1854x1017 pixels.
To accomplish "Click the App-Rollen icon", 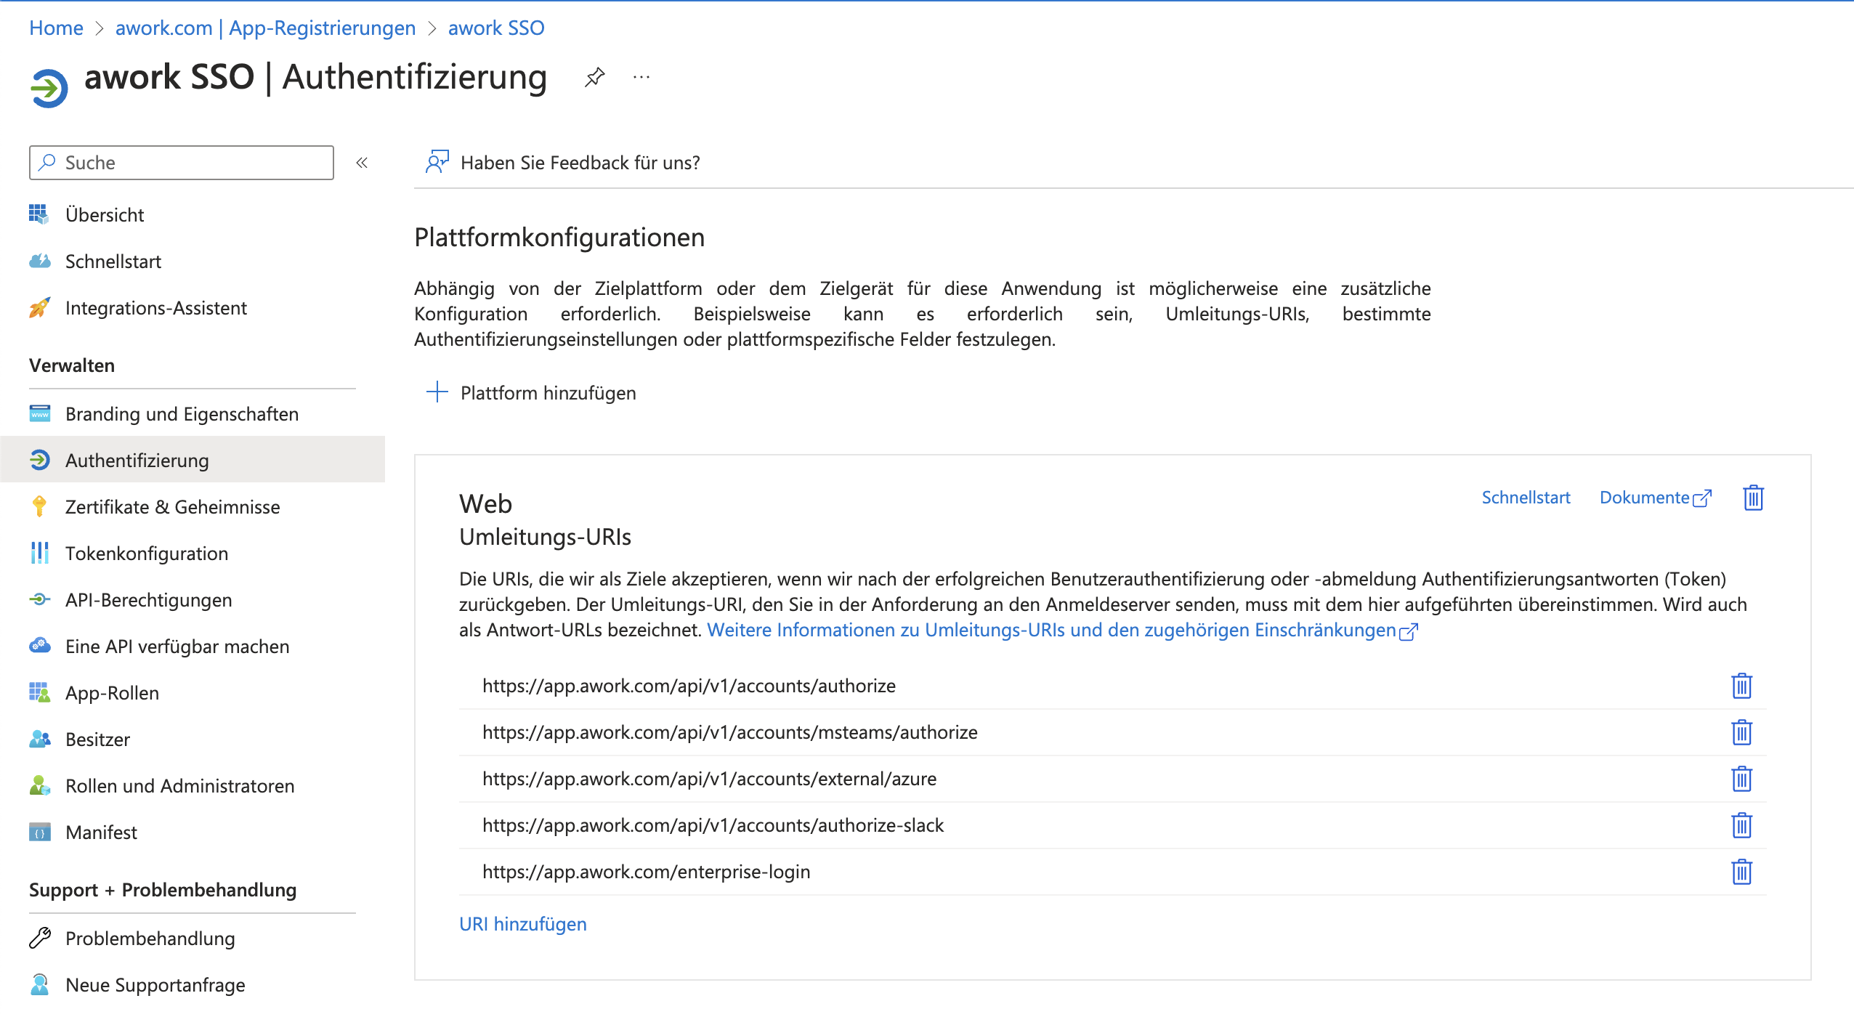I will pos(40,692).
